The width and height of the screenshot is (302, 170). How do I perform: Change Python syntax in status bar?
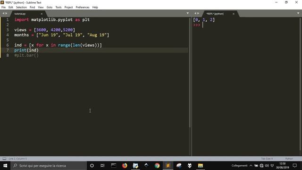coord(289,159)
